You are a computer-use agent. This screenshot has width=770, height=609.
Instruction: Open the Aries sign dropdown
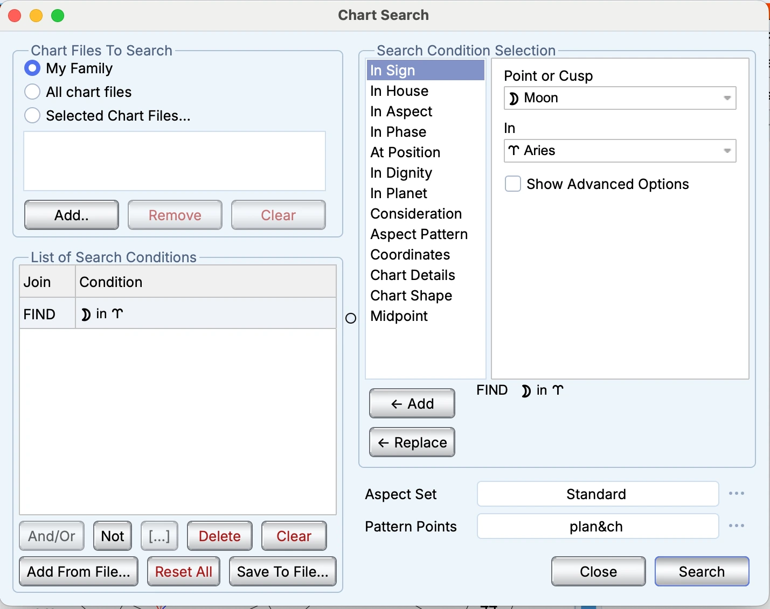coord(620,151)
